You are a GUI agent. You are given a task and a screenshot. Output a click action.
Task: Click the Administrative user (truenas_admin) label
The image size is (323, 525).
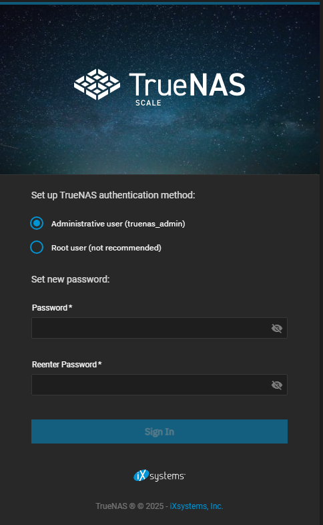pos(118,224)
